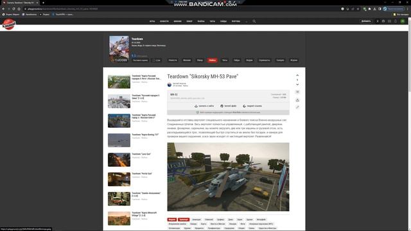Screen dimensions: 411x231
Task: Open the ФАЙЛЫ item in top navigation
Action: (201, 21)
